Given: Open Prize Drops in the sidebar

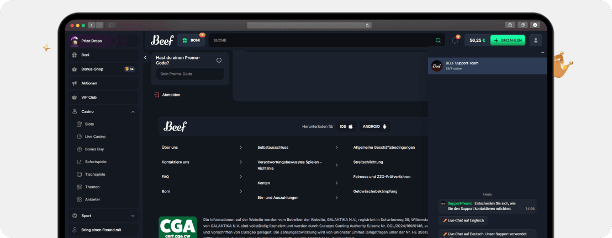Looking at the screenshot, I should 104,41.
